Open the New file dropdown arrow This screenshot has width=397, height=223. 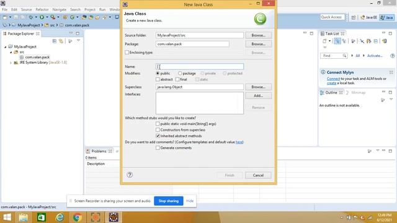tap(10, 17)
